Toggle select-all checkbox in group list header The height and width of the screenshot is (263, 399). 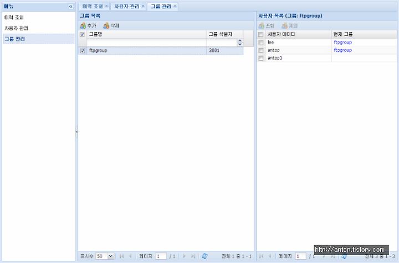click(82, 34)
